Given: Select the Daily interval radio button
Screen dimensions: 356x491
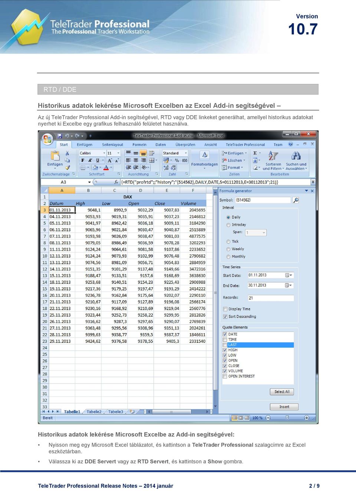Looking at the screenshot, I should pyautogui.click(x=228, y=217).
